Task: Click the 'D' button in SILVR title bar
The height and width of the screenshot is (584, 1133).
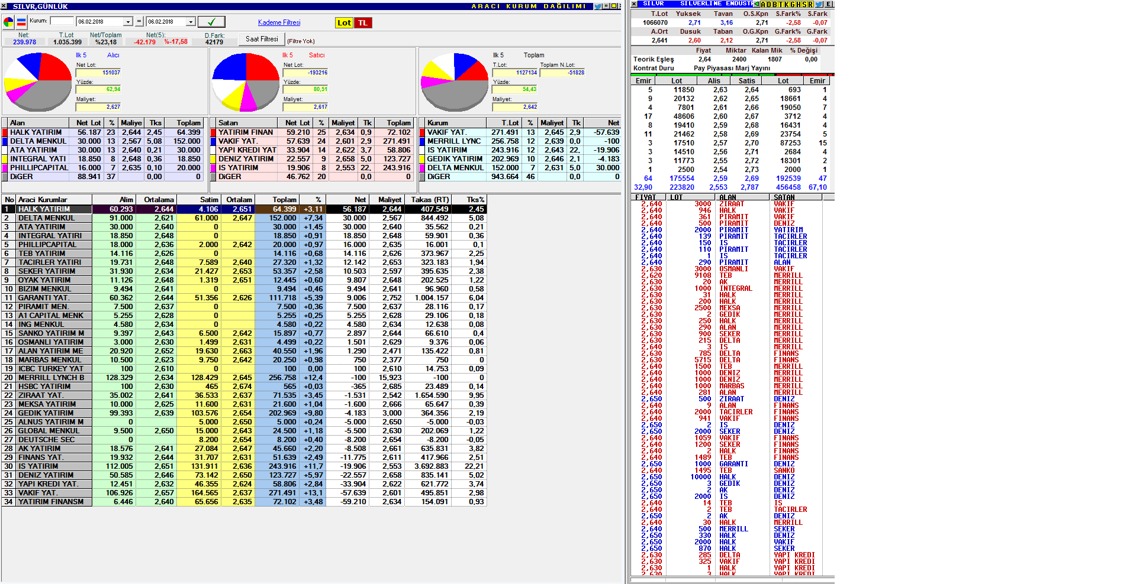Action: (x=770, y=4)
